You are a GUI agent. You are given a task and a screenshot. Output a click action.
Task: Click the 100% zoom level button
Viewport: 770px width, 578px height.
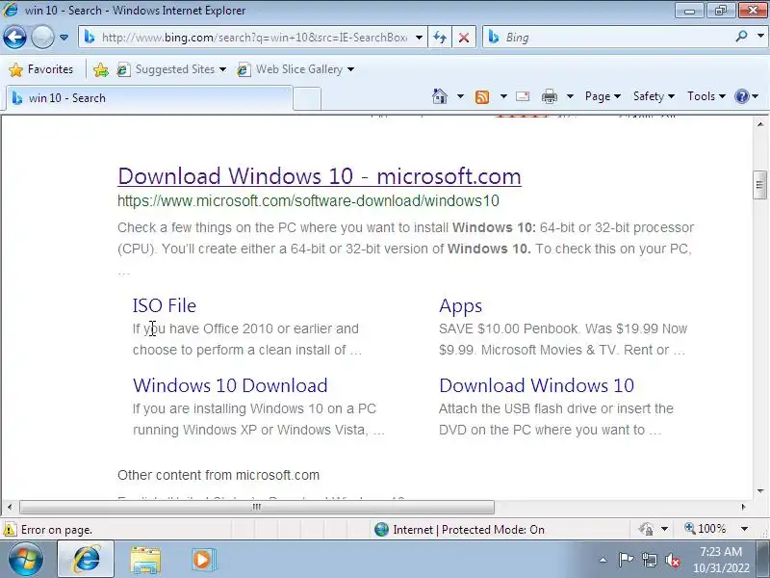coord(706,529)
